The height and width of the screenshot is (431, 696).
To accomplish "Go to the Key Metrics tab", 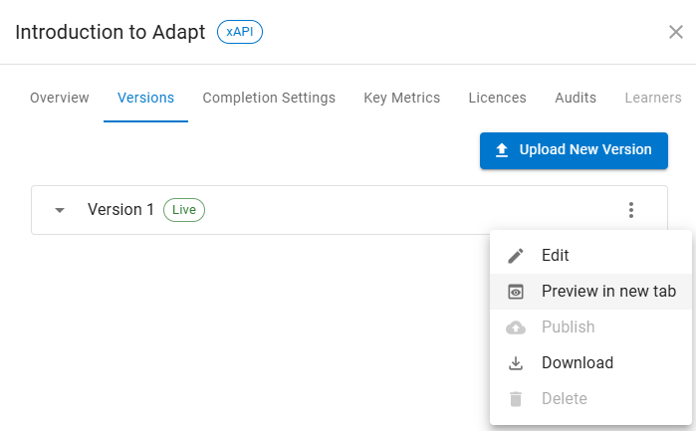I will [x=401, y=98].
